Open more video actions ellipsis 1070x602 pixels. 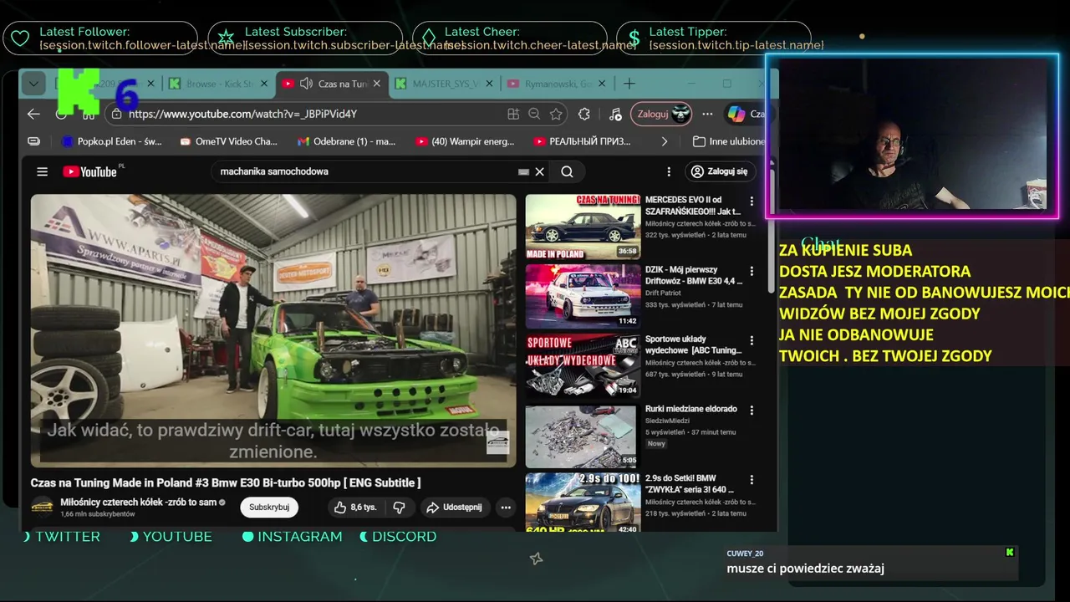pyautogui.click(x=506, y=507)
